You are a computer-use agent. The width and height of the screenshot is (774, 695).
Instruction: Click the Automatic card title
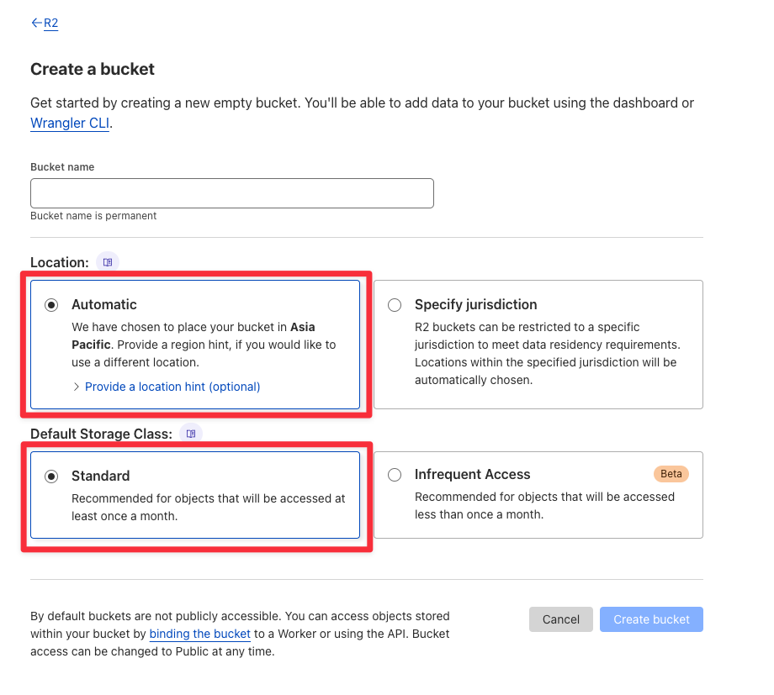coord(104,304)
